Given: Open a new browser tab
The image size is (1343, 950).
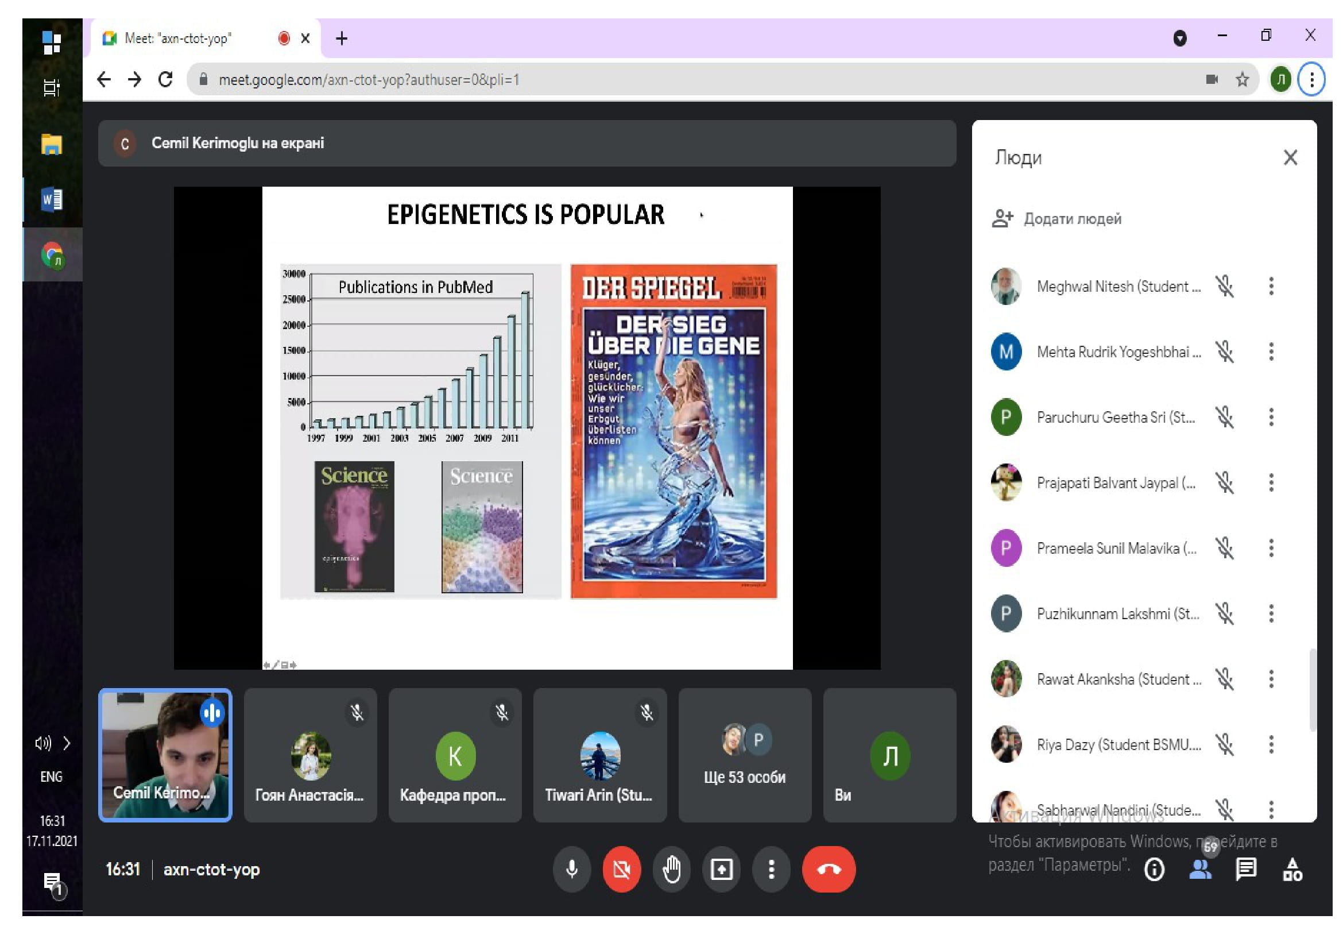Looking at the screenshot, I should (342, 38).
